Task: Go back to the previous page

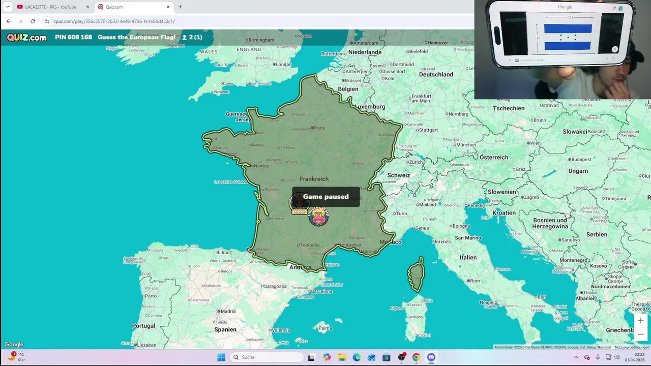Action: [8, 21]
